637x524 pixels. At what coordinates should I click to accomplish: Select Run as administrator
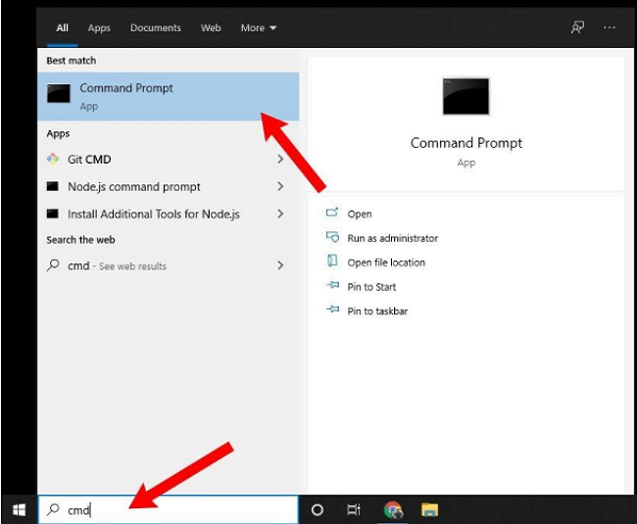point(392,238)
